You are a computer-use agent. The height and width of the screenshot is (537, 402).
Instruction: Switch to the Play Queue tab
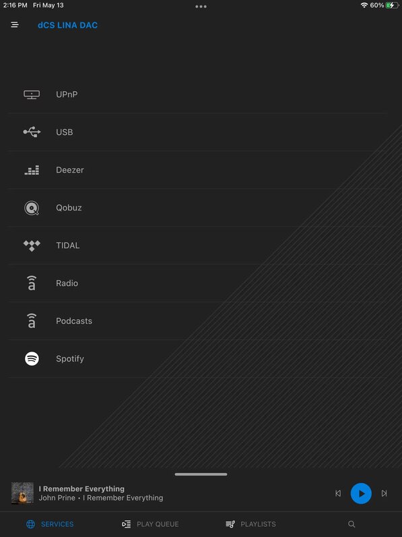click(x=150, y=524)
